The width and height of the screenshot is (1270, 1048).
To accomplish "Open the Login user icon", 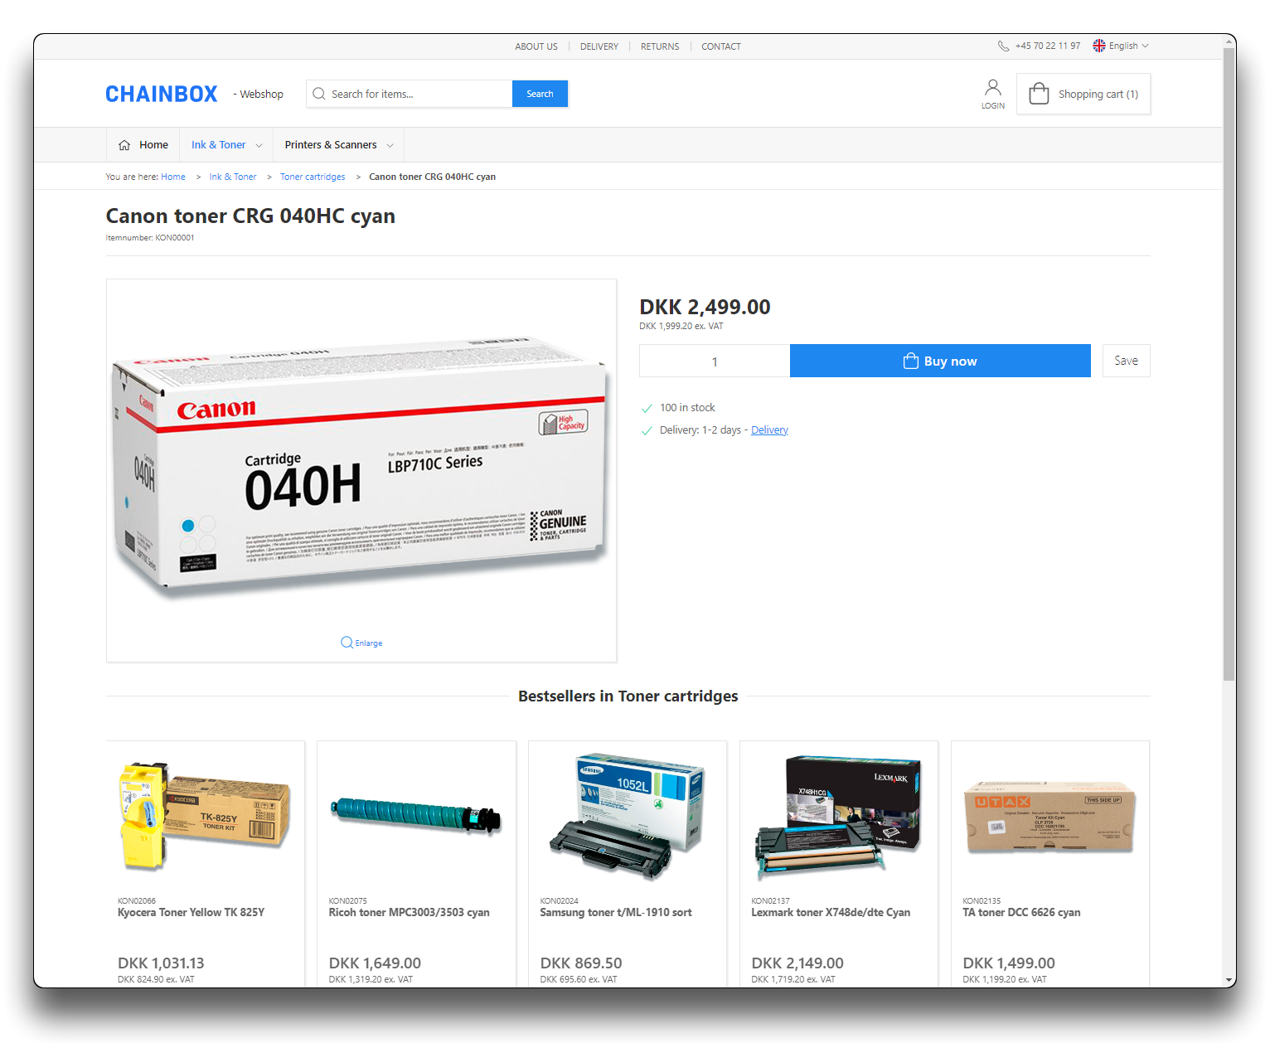I will [993, 87].
